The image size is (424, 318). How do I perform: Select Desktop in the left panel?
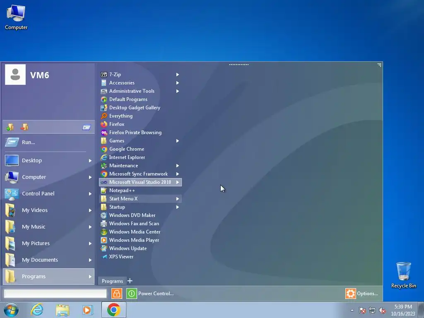click(49, 160)
